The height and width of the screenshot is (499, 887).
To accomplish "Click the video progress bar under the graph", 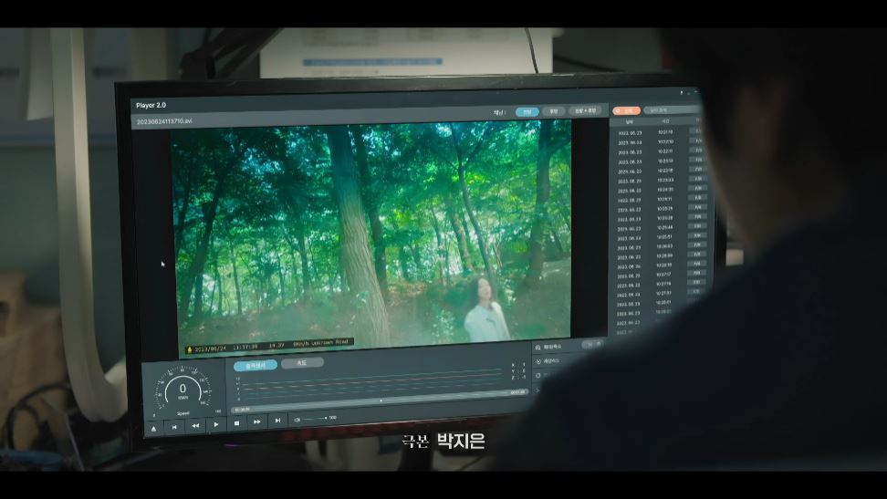I will pyautogui.click(x=379, y=401).
